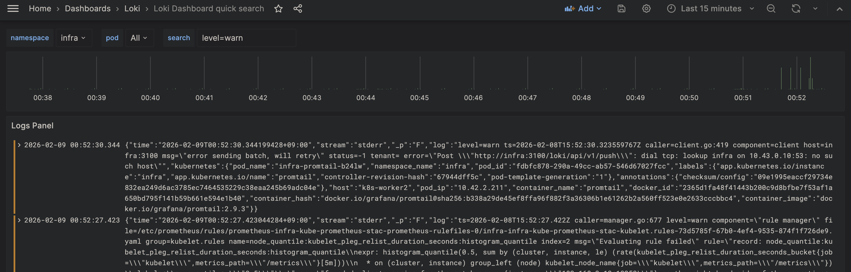Open dashboard settings gear

pyautogui.click(x=646, y=8)
